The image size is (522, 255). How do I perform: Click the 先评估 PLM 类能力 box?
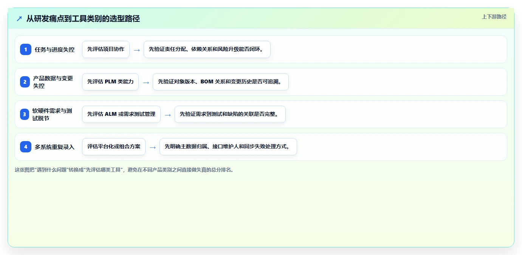tap(110, 82)
